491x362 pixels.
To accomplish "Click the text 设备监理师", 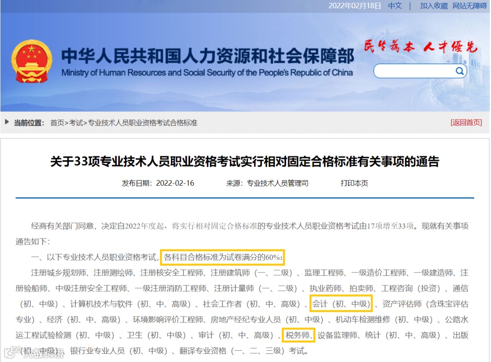I will pos(337,335).
